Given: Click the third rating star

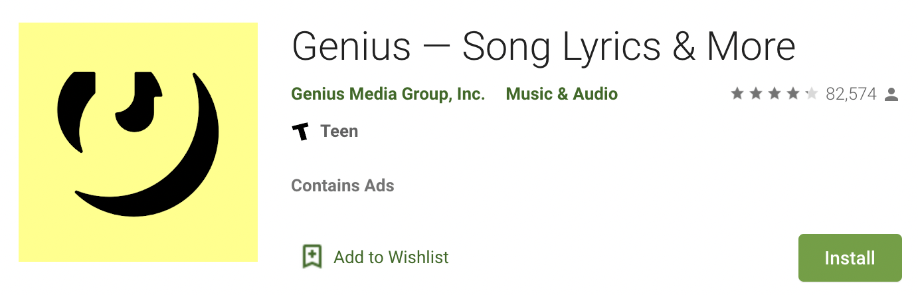Looking at the screenshot, I should [x=775, y=94].
